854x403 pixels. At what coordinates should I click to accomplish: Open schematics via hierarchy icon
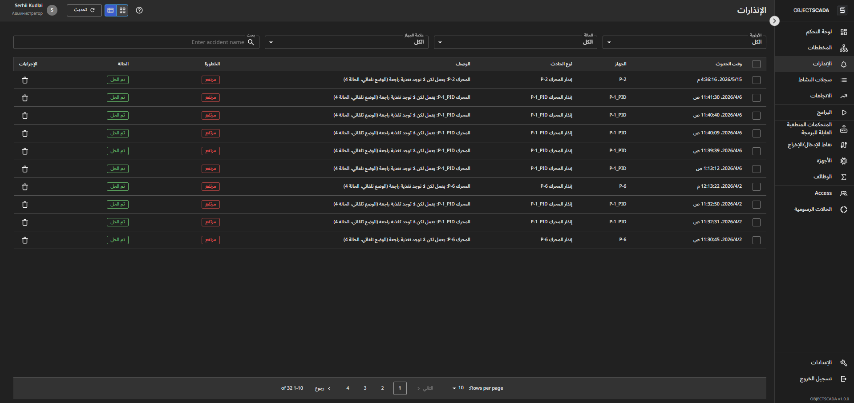pos(843,48)
